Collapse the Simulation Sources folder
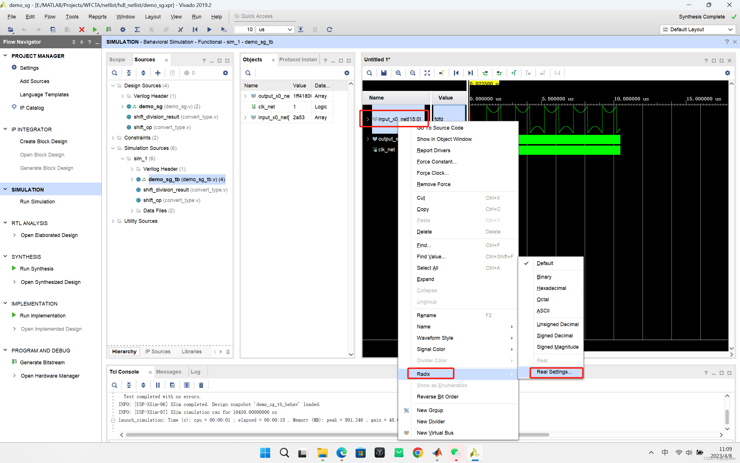The height and width of the screenshot is (463, 740). [x=113, y=148]
